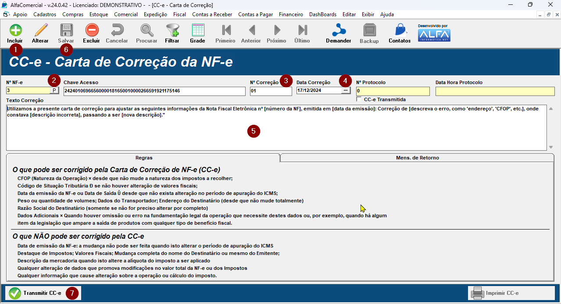Open the Grade grid view

tap(198, 31)
